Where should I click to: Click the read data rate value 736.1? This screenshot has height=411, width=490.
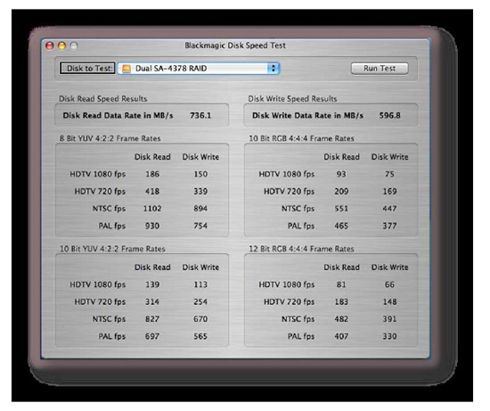(200, 115)
